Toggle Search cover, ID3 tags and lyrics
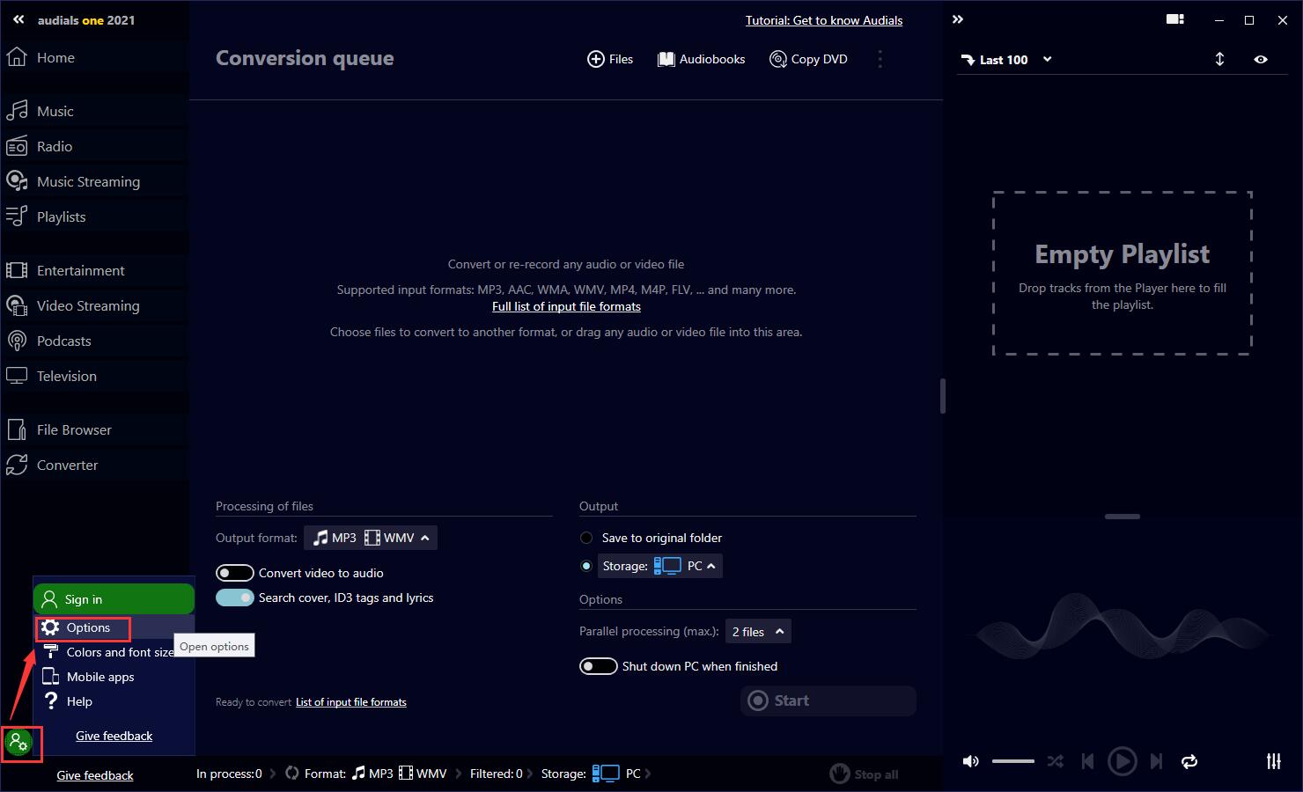The width and height of the screenshot is (1303, 792). [x=235, y=598]
